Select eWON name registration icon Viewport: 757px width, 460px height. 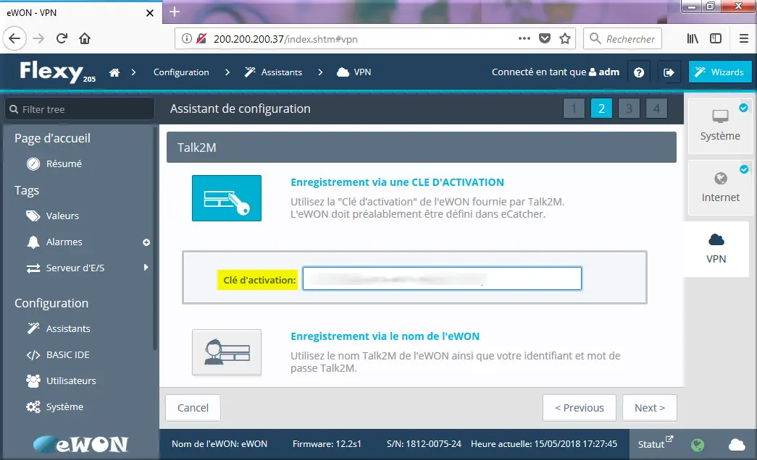[227, 352]
